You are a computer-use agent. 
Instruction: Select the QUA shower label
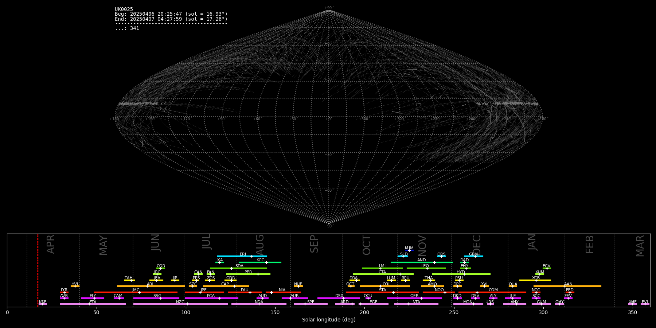tap(513, 284)
